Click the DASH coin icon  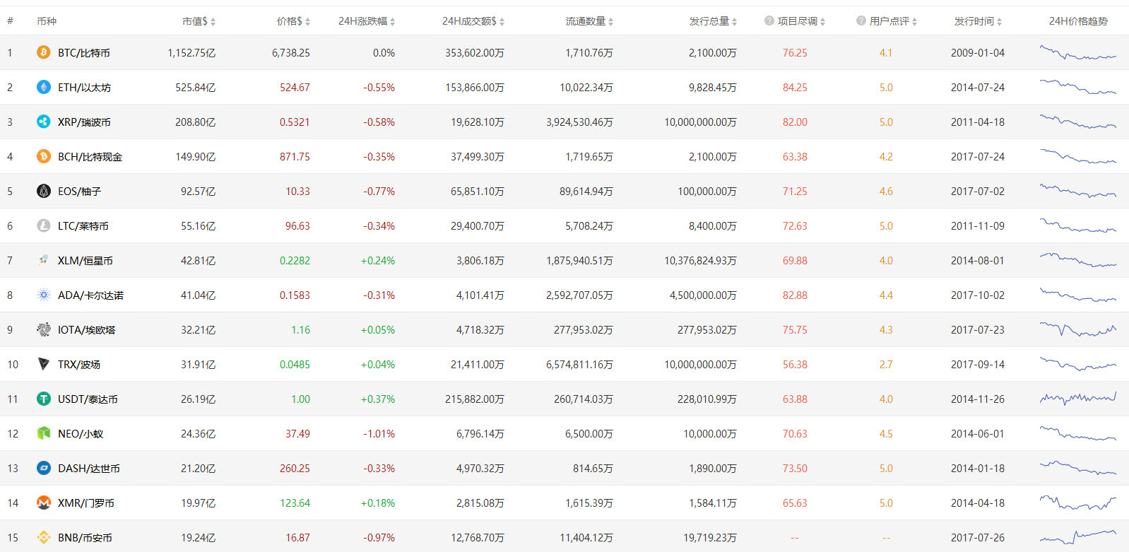coord(44,468)
